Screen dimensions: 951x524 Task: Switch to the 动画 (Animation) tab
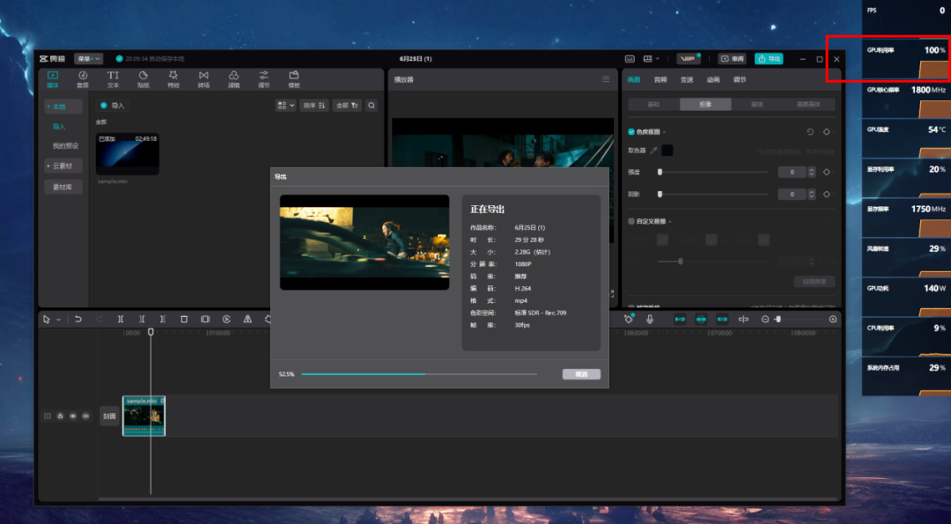[x=713, y=79]
